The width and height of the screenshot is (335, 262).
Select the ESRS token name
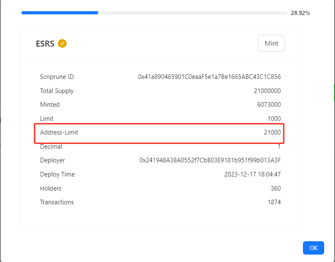(45, 44)
